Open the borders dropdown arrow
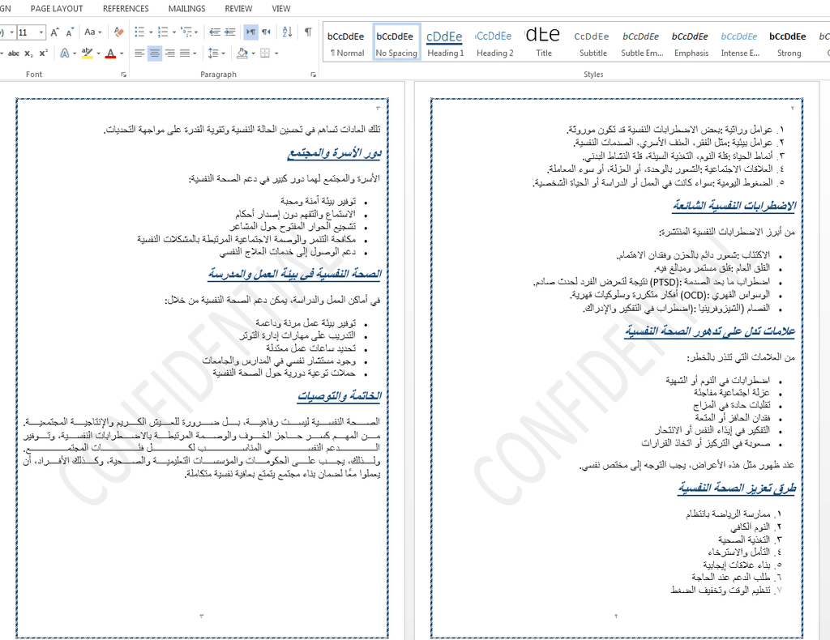 click(276, 53)
